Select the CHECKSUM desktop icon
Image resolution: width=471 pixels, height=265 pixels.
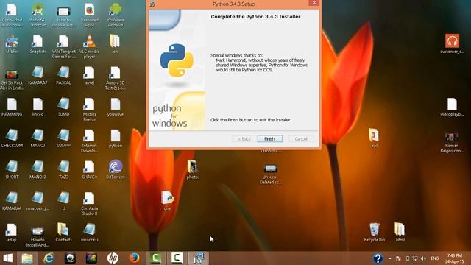(x=12, y=138)
